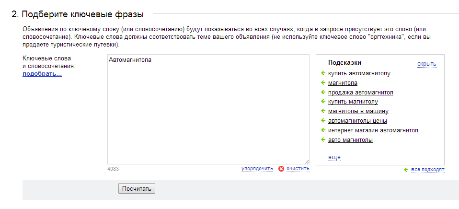Screen dimensions: 459x209
Task: Click green arrow next to 'магнитола'
Action: (x=323, y=82)
